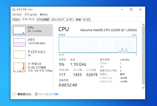Click the L1 キャッシュ value 128 KB
Image resolution: width=157 pixels, height=106 pixels.
124,78
